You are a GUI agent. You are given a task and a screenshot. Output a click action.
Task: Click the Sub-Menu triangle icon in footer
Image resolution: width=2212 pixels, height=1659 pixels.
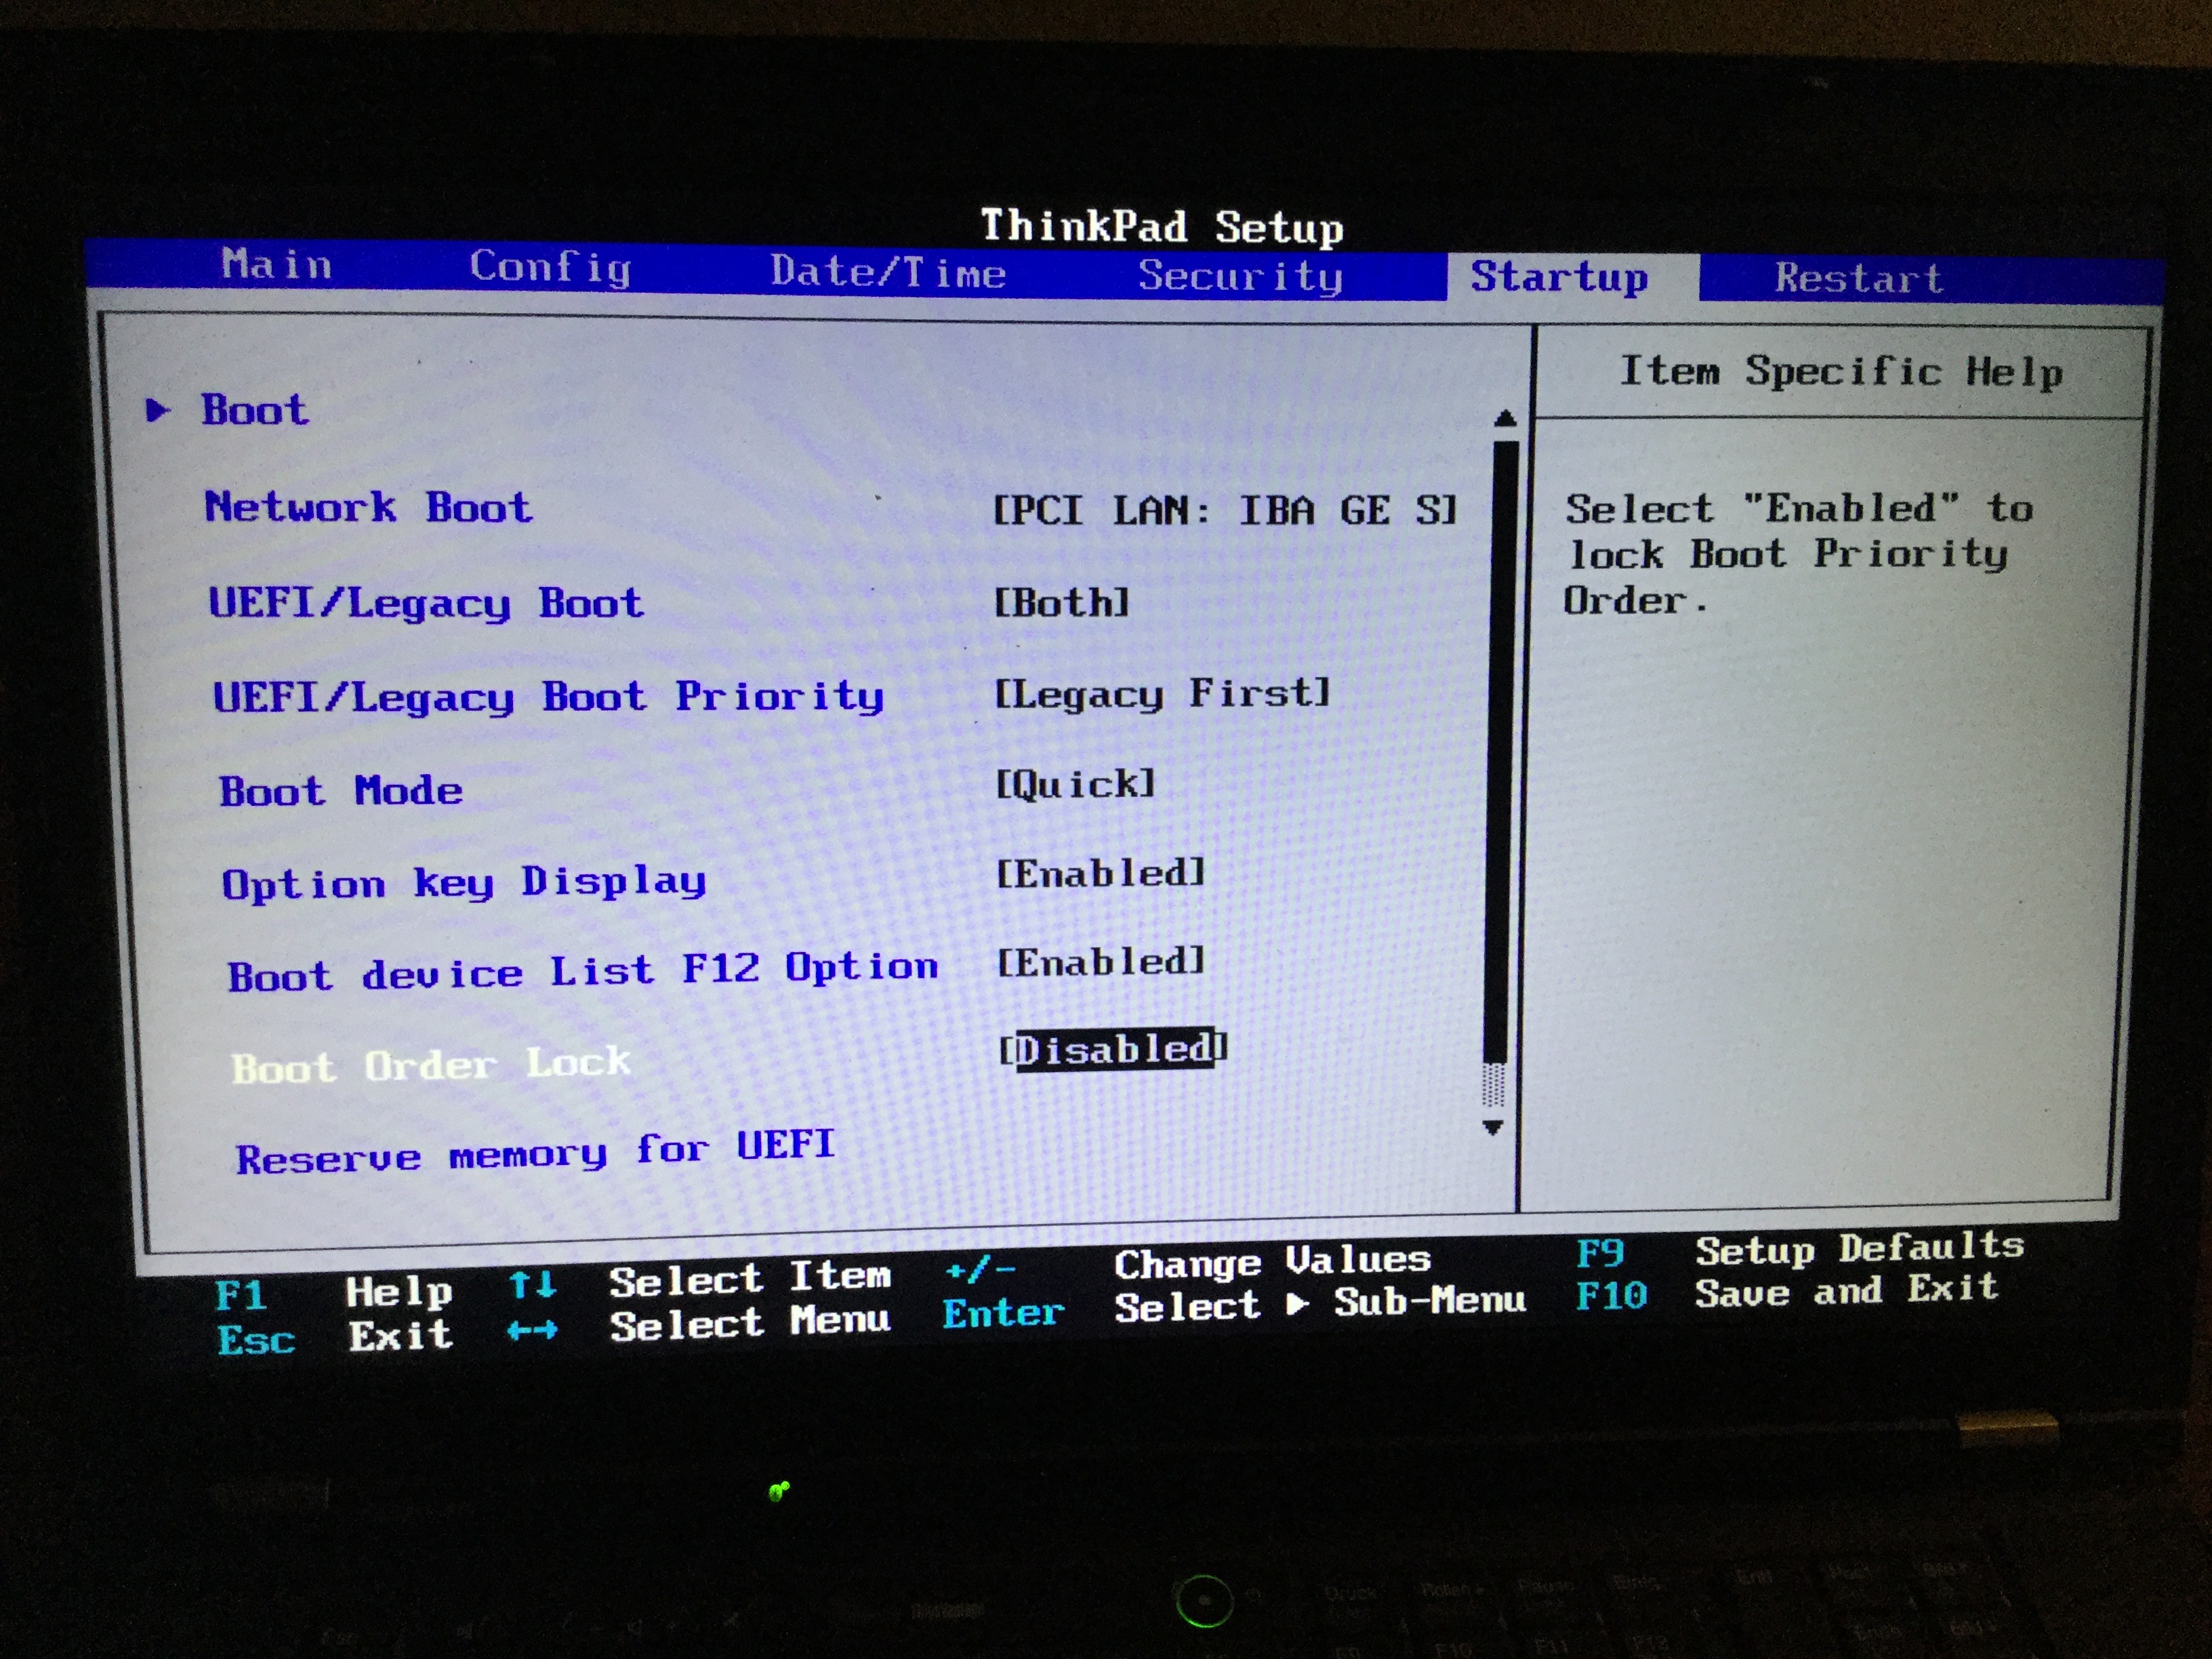[1297, 1304]
